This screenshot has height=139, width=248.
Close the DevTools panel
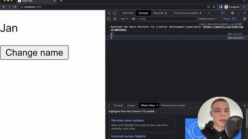click(x=245, y=13)
